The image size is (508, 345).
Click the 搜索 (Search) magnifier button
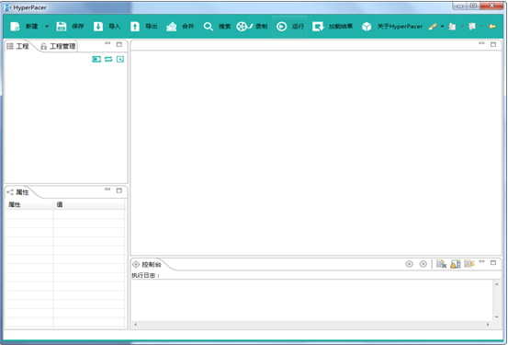pos(217,27)
